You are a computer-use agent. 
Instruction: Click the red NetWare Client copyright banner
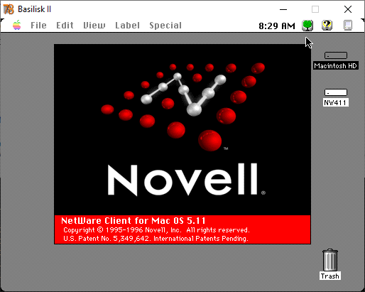click(x=182, y=229)
